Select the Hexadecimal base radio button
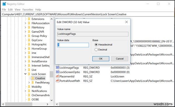The image size is (175, 107). coord(96,44)
